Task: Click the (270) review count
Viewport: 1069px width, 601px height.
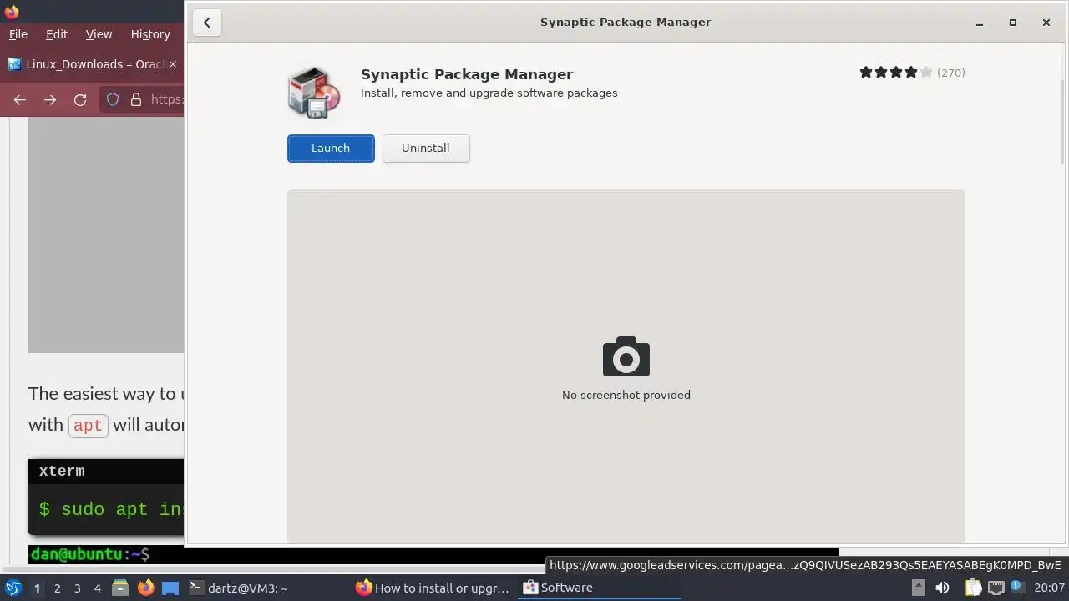Action: click(x=951, y=73)
